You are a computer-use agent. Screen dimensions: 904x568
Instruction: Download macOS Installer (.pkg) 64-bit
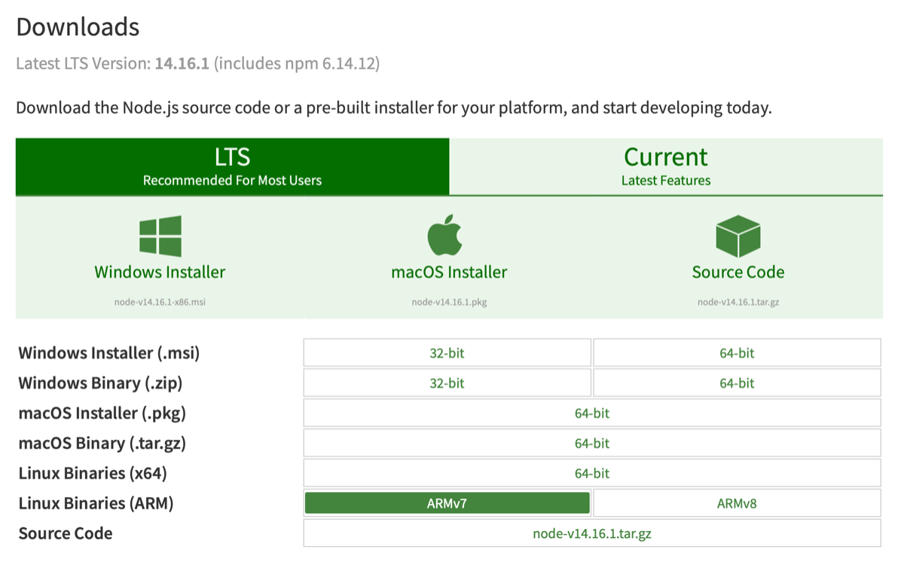(592, 413)
